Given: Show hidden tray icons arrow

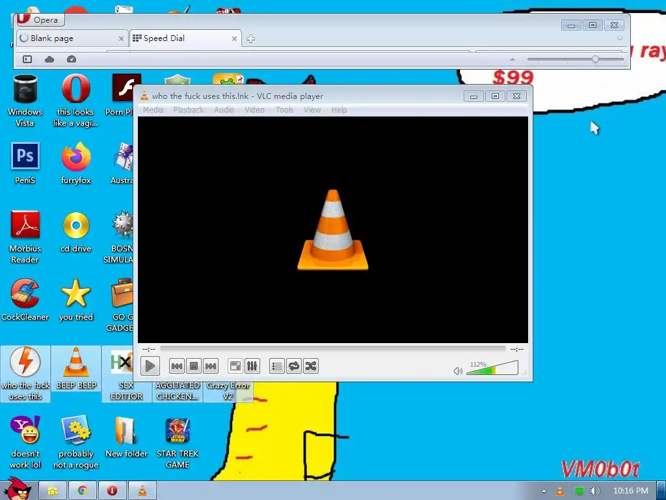Looking at the screenshot, I should pyautogui.click(x=544, y=491).
